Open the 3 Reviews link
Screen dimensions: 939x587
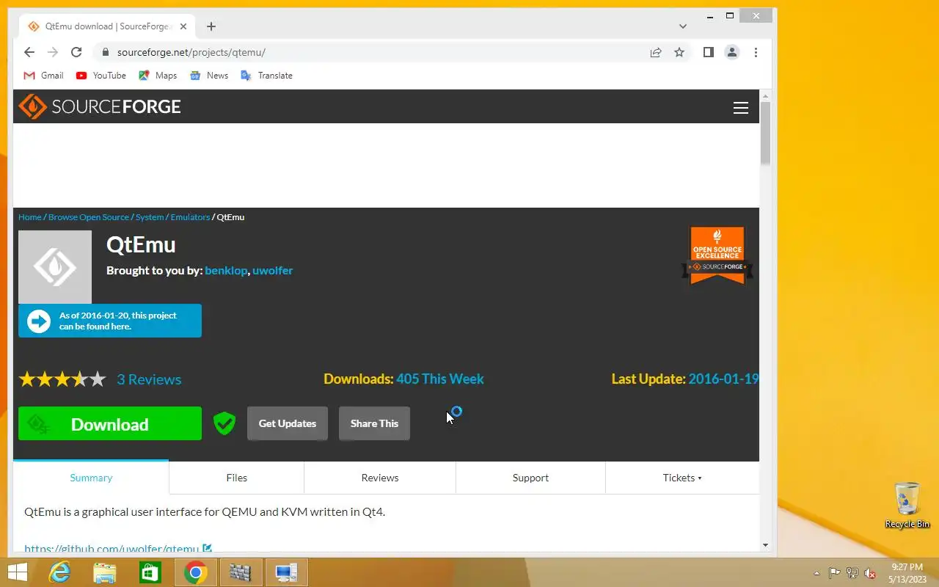pos(149,379)
